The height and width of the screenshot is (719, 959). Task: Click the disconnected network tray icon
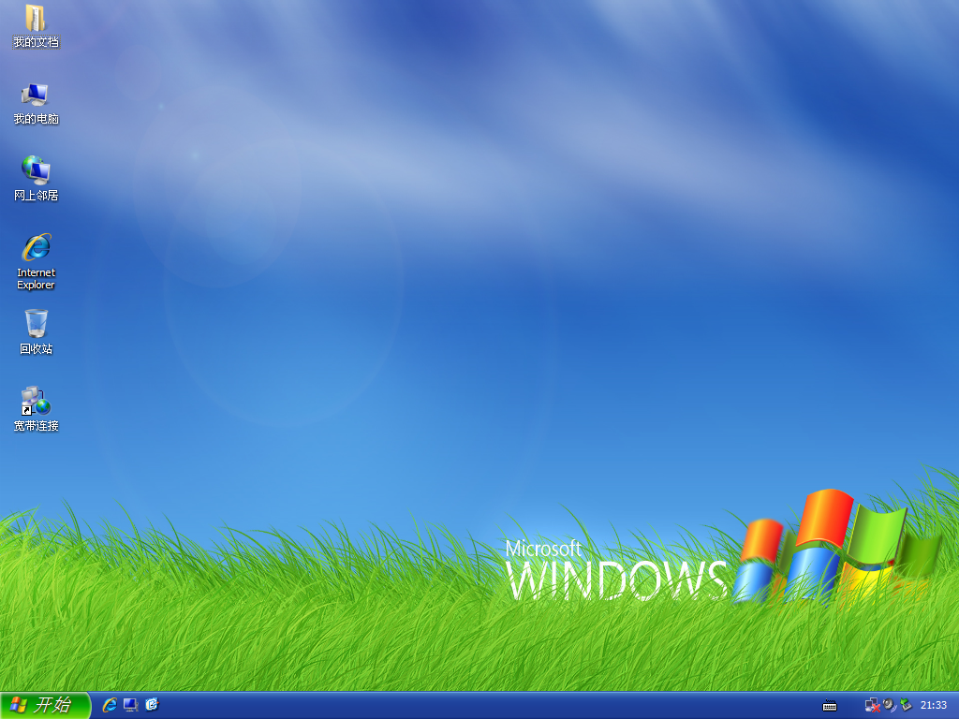click(x=872, y=706)
